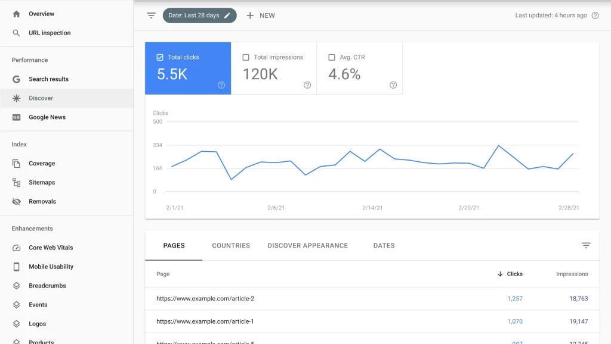Click the pencil icon on the date chip
Screen dimensions: 611x344
[227, 15]
